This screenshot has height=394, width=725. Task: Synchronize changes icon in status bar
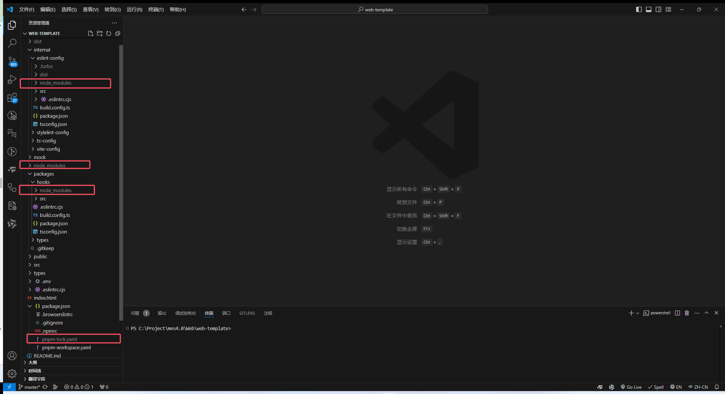[x=45, y=387]
